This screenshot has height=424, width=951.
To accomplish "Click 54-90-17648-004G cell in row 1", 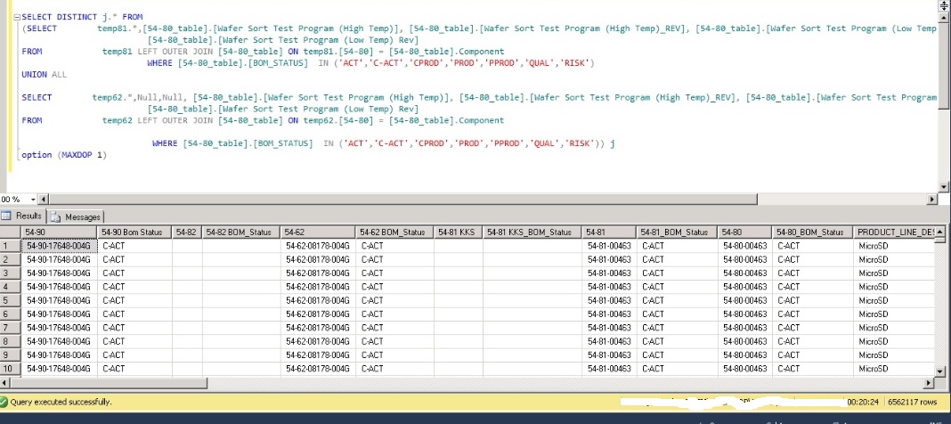I will coord(59,246).
